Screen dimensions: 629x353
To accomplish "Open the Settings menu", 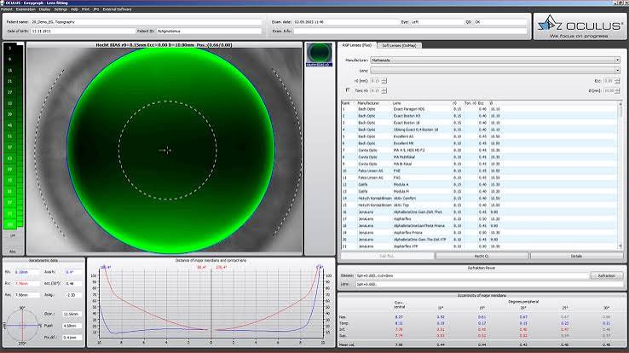I will [x=61, y=9].
